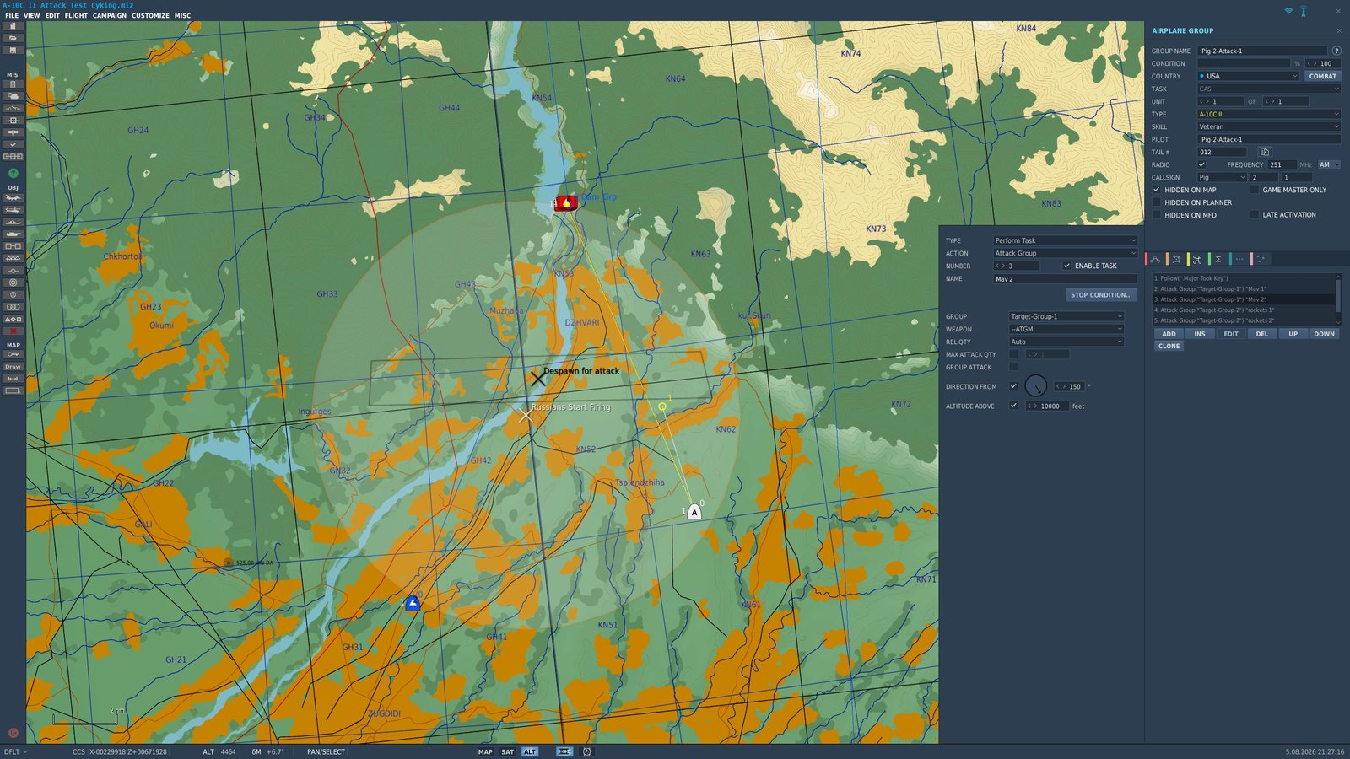Select the airplane group placement tool
The height and width of the screenshot is (759, 1350).
click(13, 198)
